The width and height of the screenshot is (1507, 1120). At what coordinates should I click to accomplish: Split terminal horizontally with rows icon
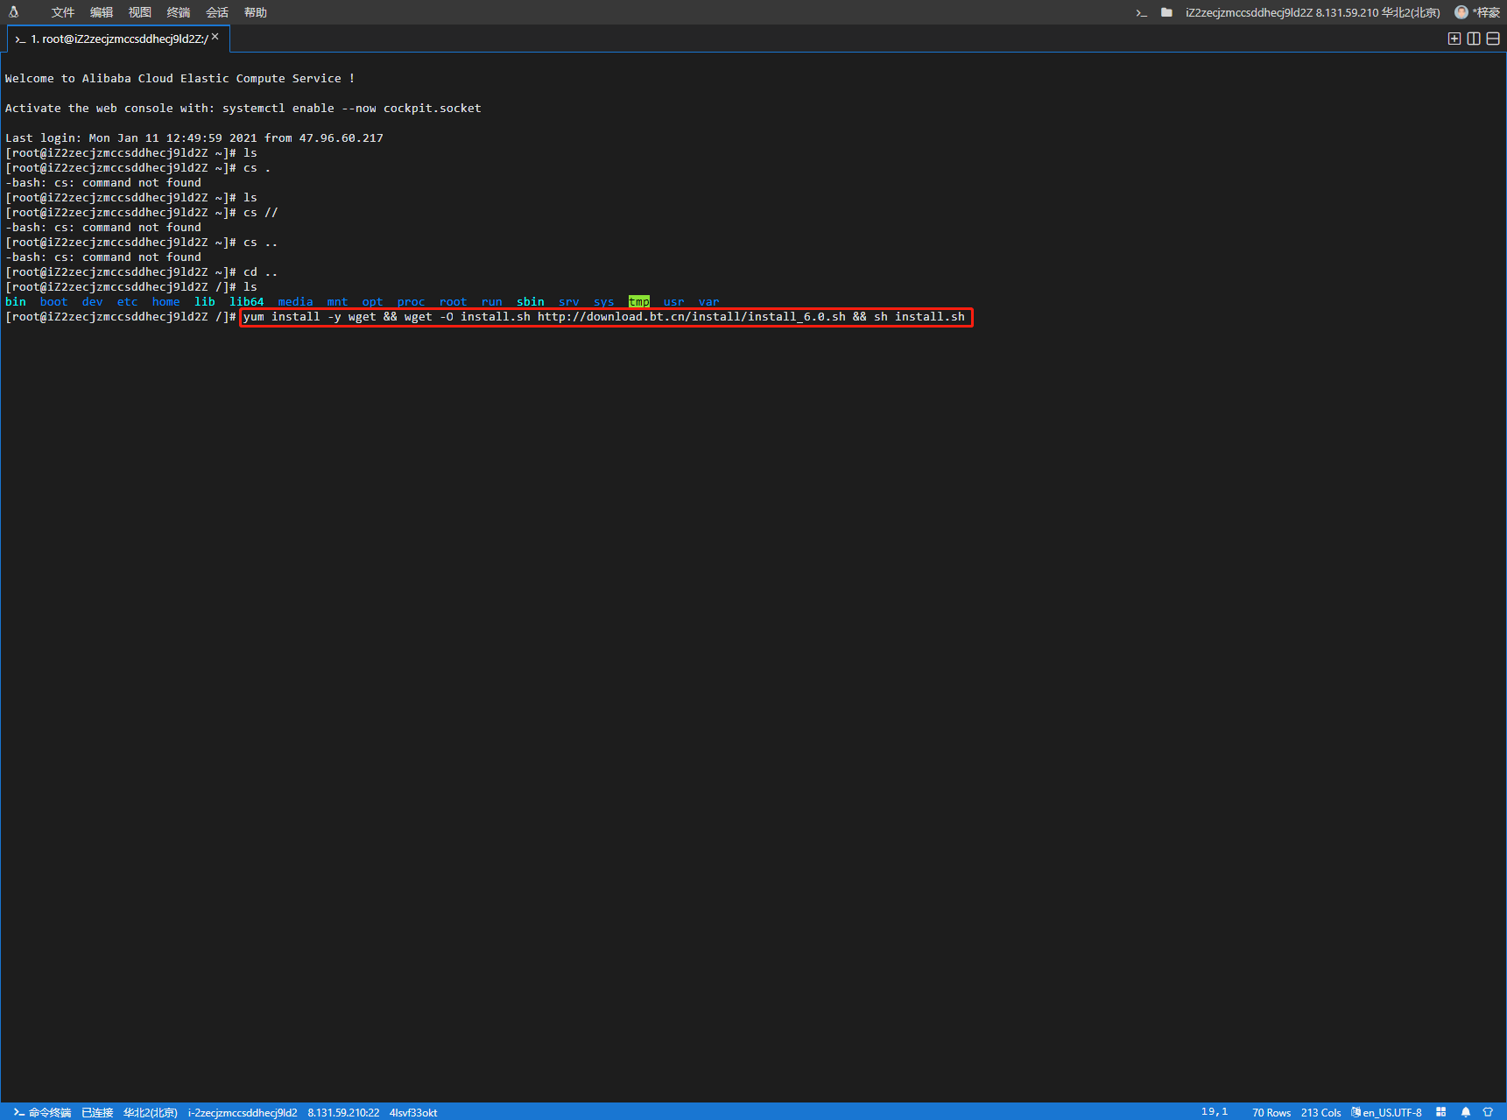[1493, 39]
